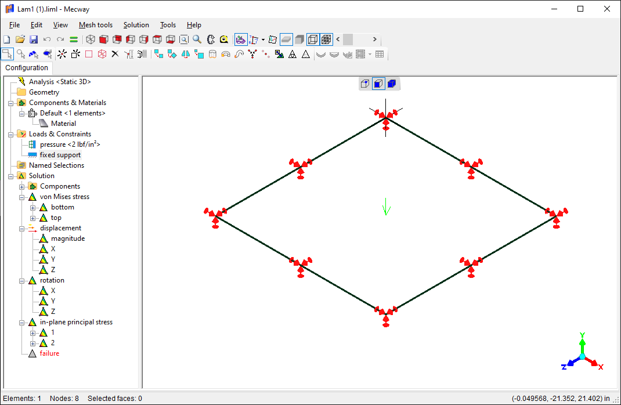Collapse the Default <1 elements> node
621x405 pixels.
[22, 114]
